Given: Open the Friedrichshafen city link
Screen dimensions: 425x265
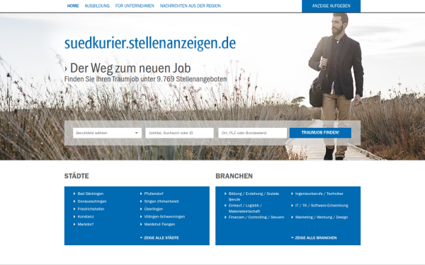Looking at the screenshot, I should (91, 209).
